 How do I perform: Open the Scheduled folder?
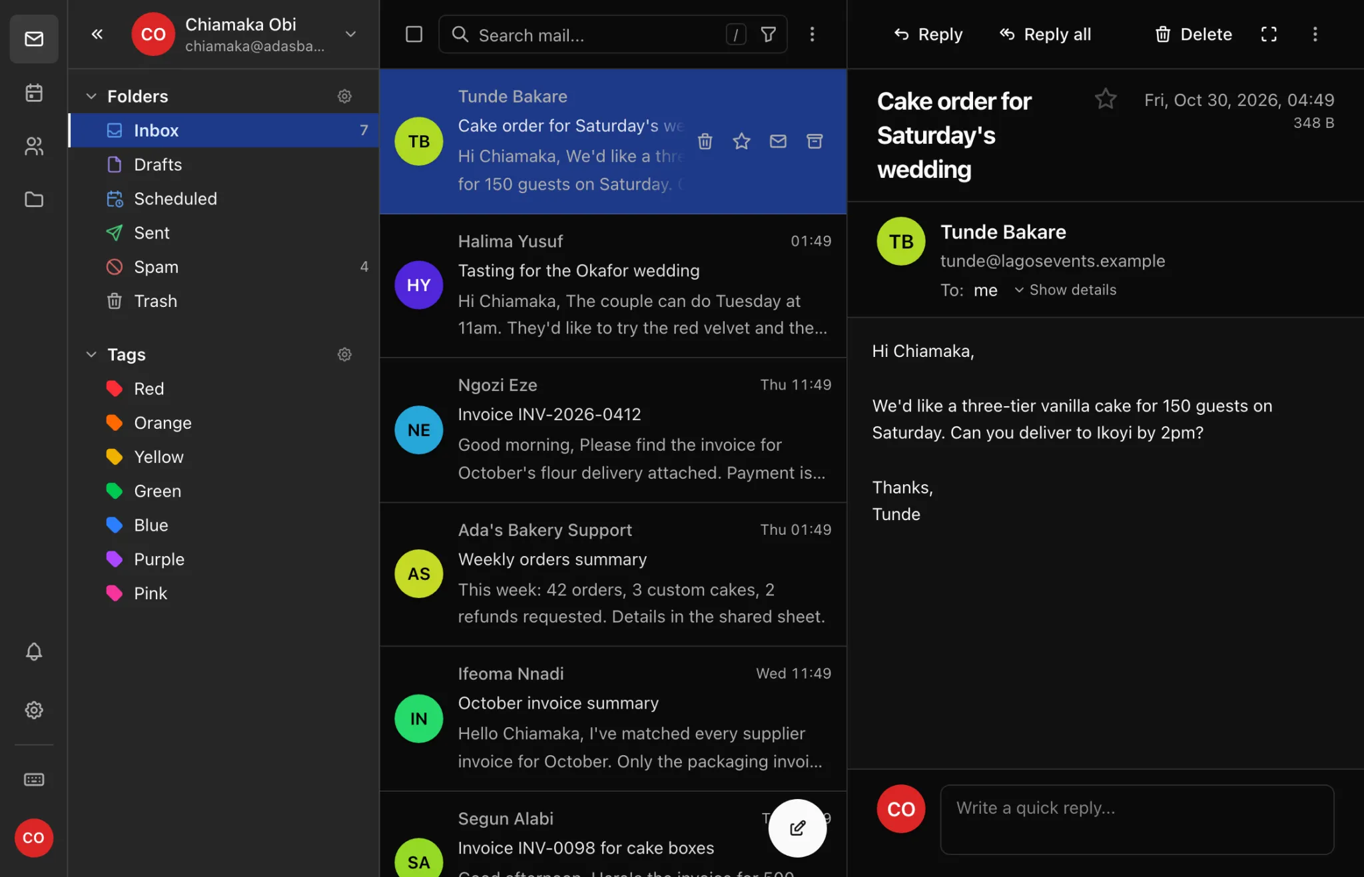(224, 198)
